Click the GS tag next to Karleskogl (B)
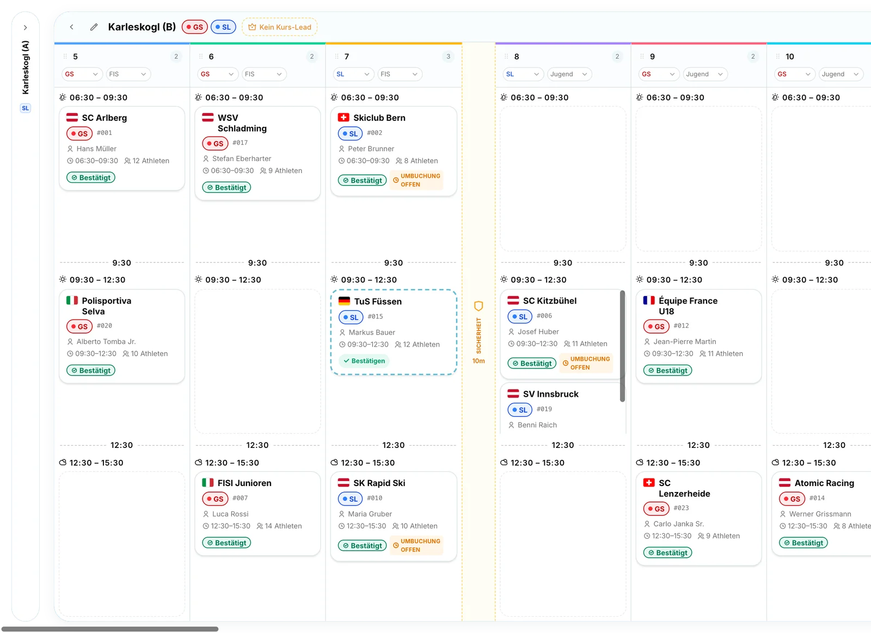 194,27
